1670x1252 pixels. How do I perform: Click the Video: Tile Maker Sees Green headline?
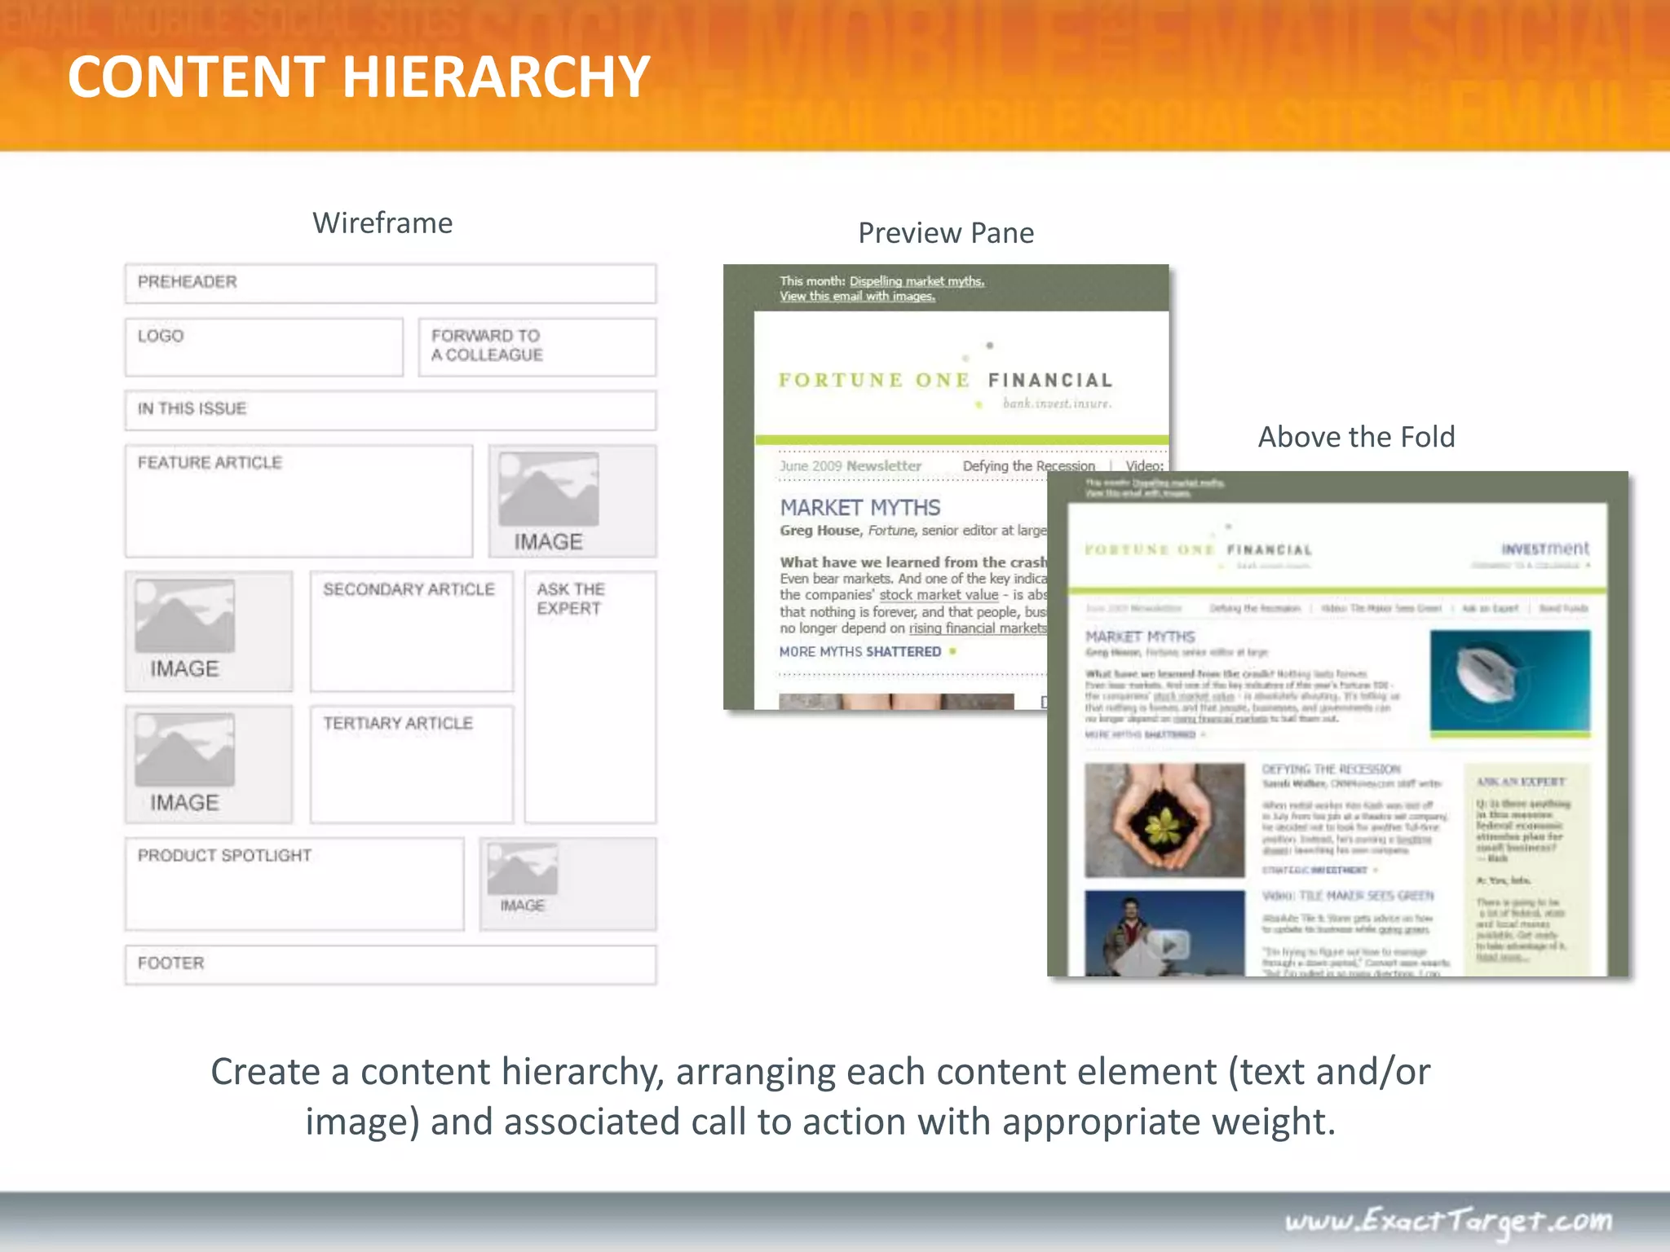[1348, 896]
